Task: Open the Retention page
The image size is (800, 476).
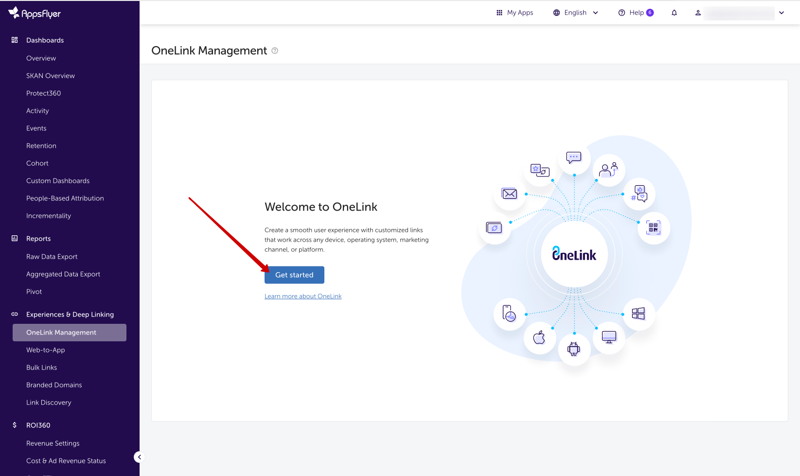Action: pos(41,145)
